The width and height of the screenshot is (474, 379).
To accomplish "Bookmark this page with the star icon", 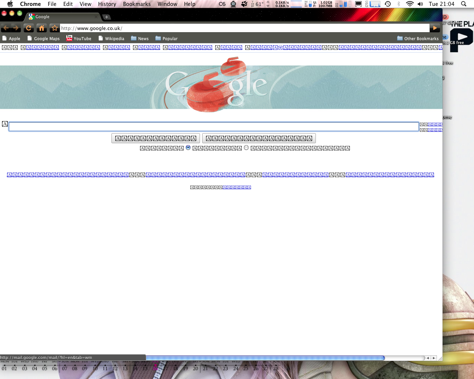I will click(x=54, y=28).
